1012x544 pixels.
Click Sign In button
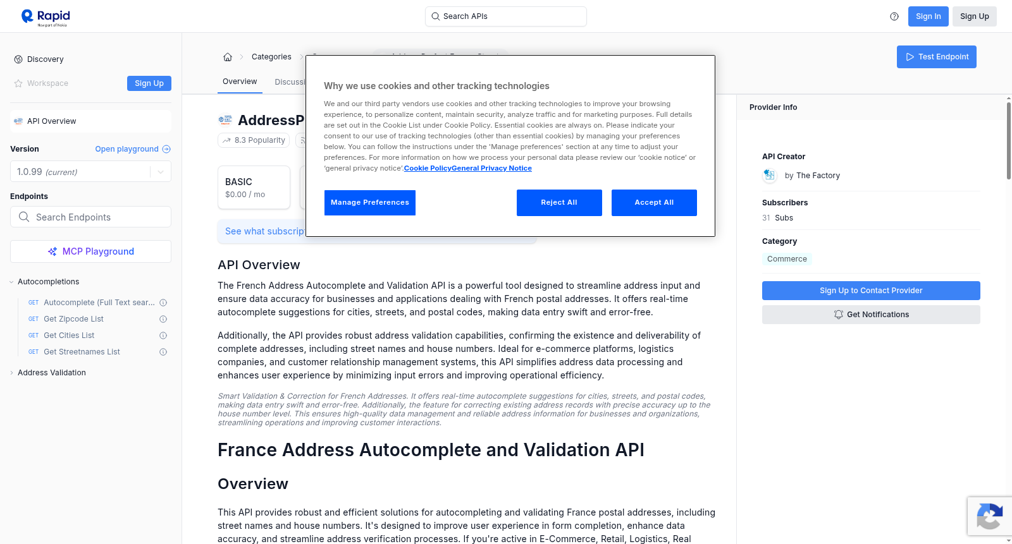coord(928,16)
